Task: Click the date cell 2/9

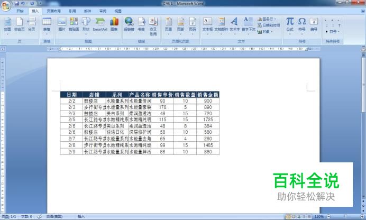Action: click(71, 152)
